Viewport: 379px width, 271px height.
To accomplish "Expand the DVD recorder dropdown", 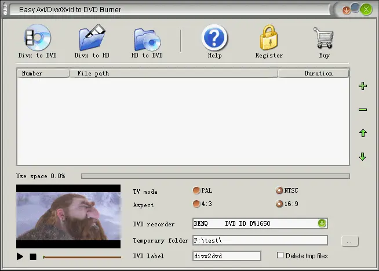I will coord(322,223).
